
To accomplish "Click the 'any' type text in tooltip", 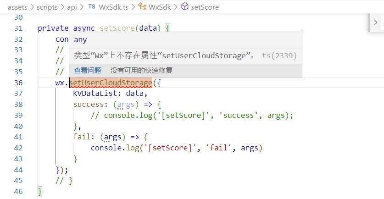I will point(80,39).
